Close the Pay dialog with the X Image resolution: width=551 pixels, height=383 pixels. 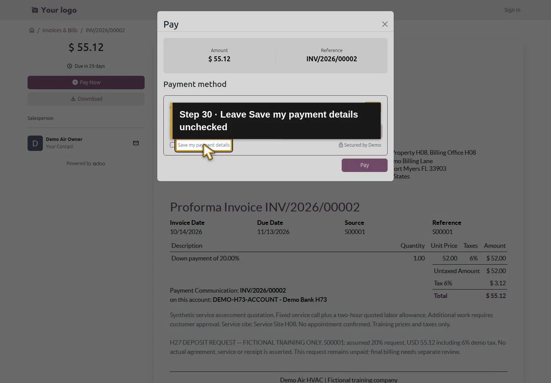(x=385, y=24)
